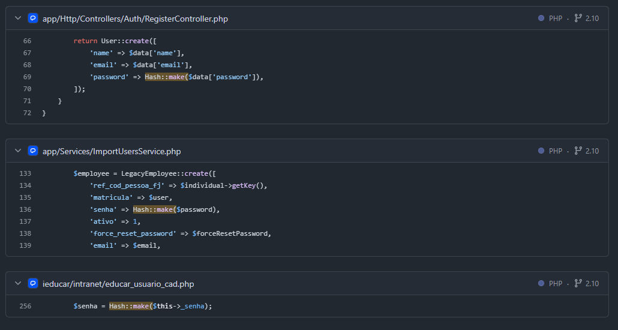Jump to line number 136
Viewport: 618px width, 330px height.
[25, 209]
